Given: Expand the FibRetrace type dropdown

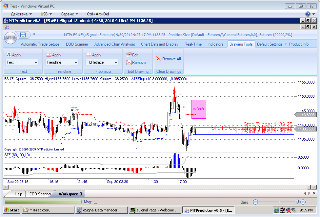Looking at the screenshot, I should coord(116,62).
